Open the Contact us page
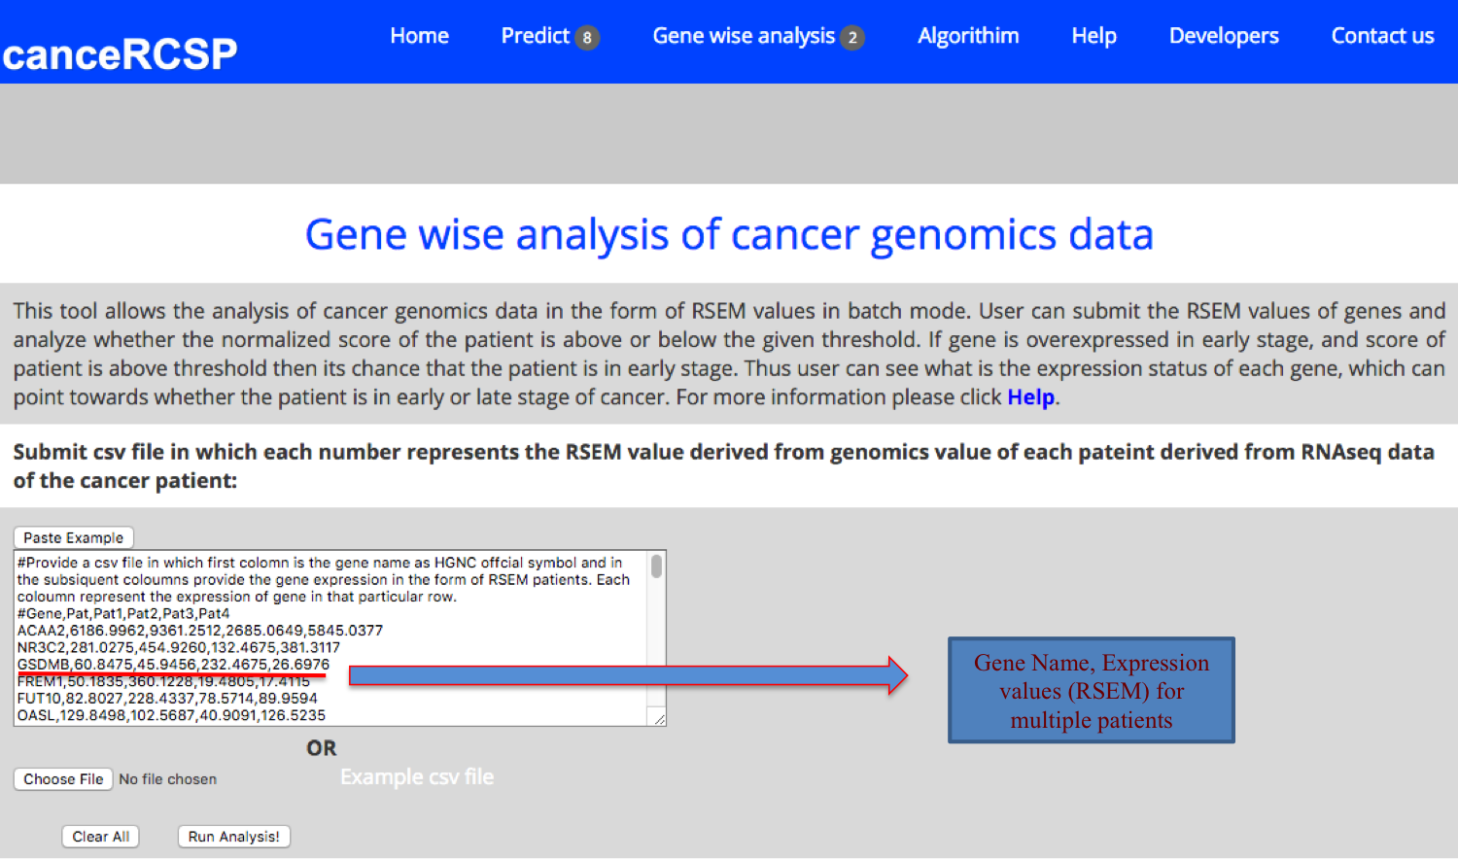This screenshot has height=859, width=1458. coord(1382,36)
